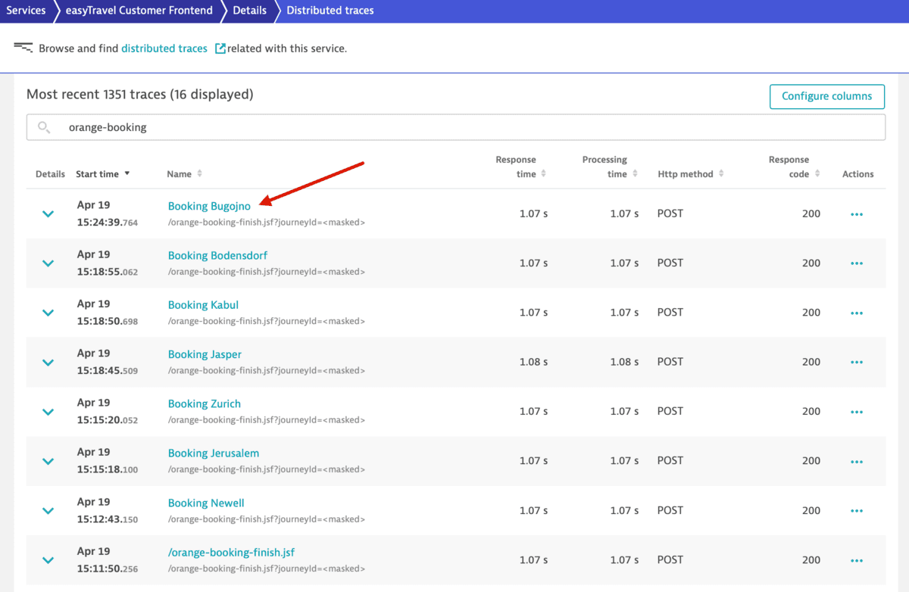
Task: Expand the Booking Jerusalem trace row
Action: (x=48, y=461)
